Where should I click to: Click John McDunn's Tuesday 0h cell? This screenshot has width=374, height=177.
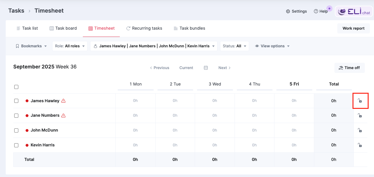click(175, 130)
